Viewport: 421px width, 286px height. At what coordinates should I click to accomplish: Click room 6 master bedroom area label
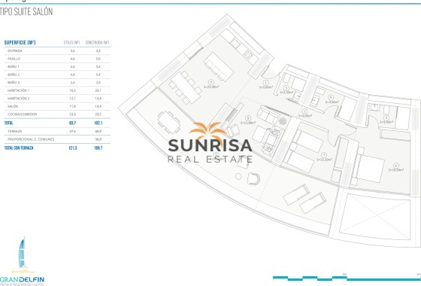pyautogui.click(x=396, y=167)
